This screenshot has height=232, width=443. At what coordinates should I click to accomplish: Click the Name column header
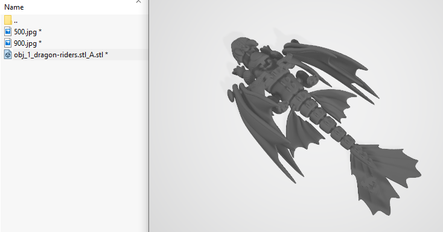14,7
